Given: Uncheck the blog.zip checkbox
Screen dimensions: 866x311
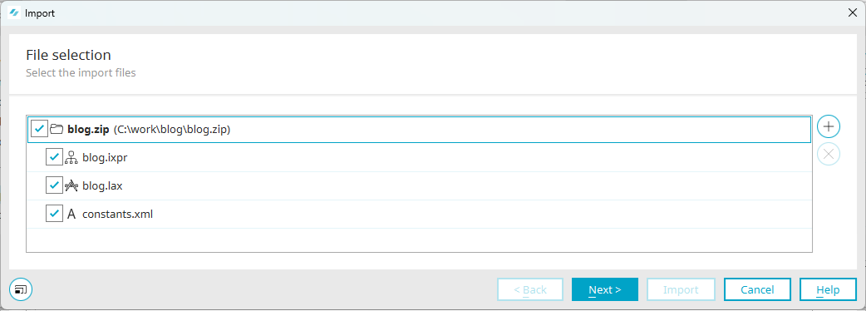Looking at the screenshot, I should [39, 129].
